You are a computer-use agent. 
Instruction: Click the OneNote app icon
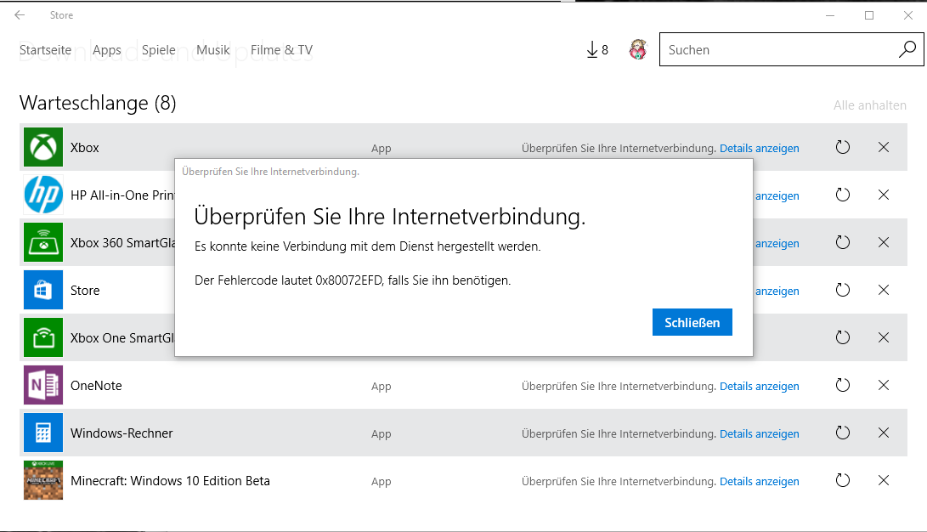43,385
